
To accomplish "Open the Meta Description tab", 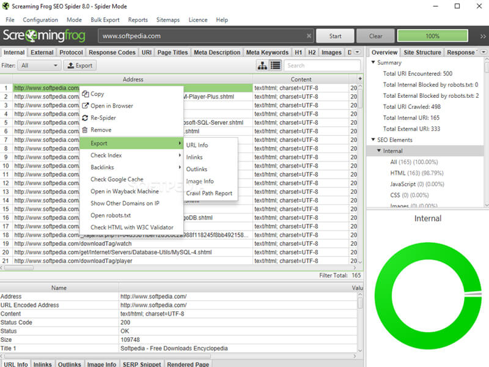I will 217,53.
